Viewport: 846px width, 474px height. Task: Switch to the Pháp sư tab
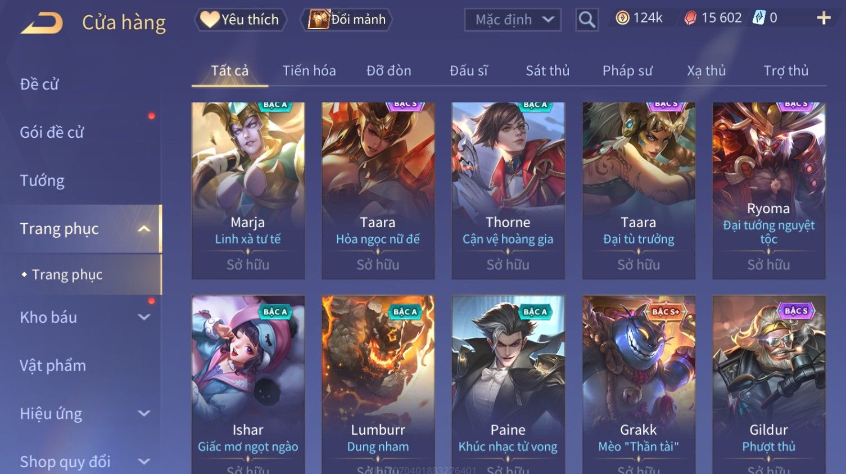tap(627, 71)
